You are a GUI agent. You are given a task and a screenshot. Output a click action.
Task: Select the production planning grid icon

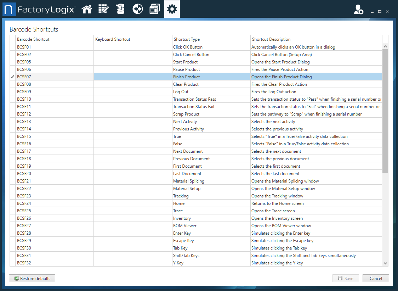pyautogui.click(x=103, y=9)
